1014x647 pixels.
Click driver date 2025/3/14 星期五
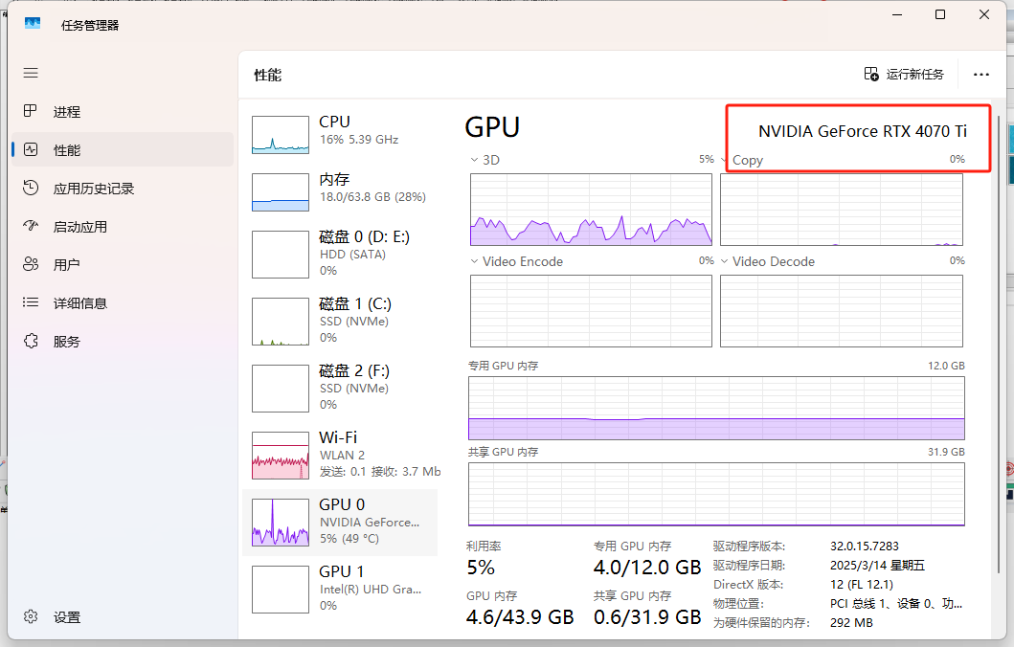pos(877,565)
